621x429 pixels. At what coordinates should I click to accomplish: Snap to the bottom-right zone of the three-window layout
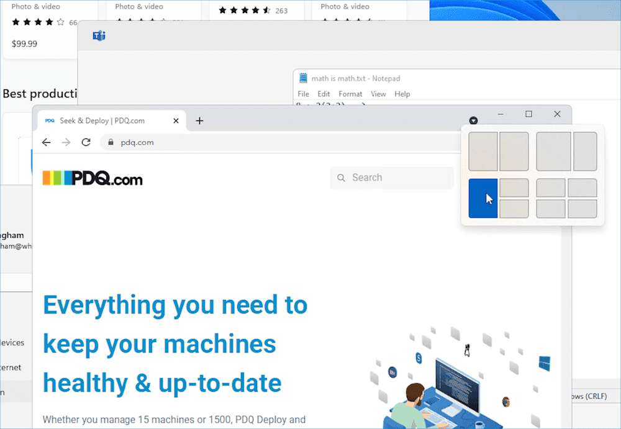[514, 209]
